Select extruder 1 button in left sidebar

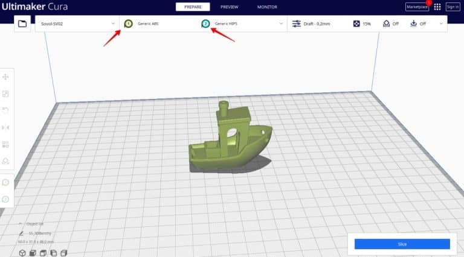pyautogui.click(x=5, y=183)
